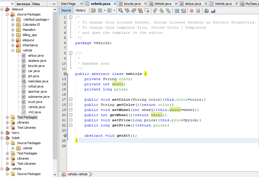Image resolution: width=259 pixels, height=177 pixels.
Task: Jump to previous bookmark icon
Action: pyautogui.click(x=155, y=11)
